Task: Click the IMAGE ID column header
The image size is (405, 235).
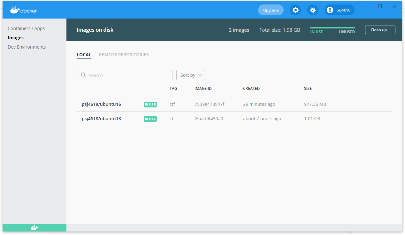Action: click(x=203, y=89)
